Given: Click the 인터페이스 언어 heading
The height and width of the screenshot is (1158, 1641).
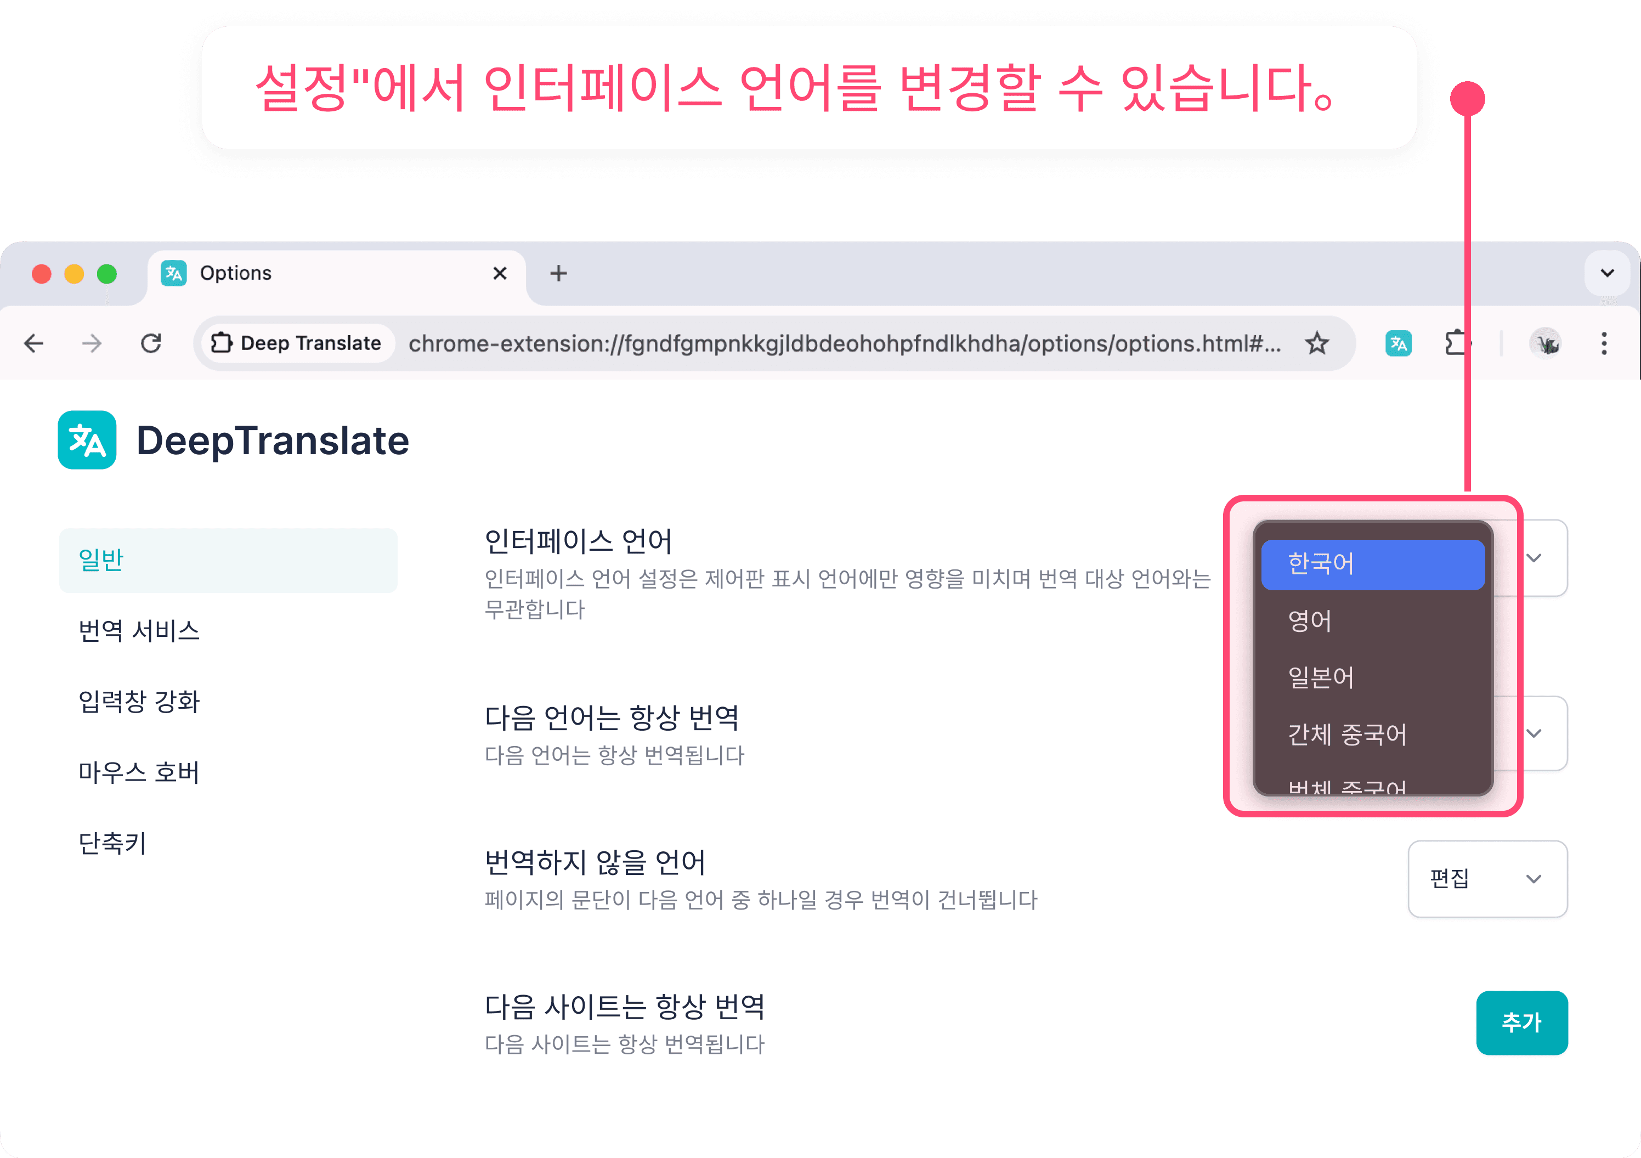Looking at the screenshot, I should 578,542.
